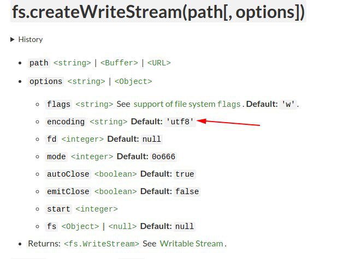Image resolution: width=338 pixels, height=259 pixels.
Task: Click the path parameter name
Action: [39, 63]
